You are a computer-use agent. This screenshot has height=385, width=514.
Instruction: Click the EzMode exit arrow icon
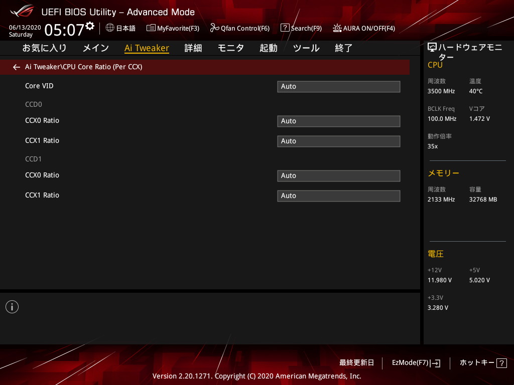[x=435, y=363]
